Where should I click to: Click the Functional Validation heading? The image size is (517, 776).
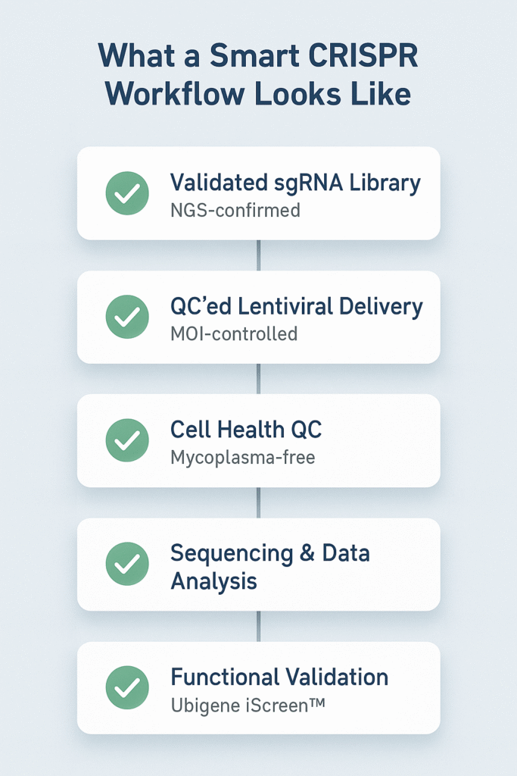[280, 677]
